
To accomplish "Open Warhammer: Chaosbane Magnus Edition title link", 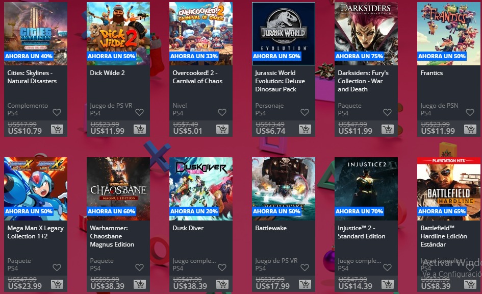I will [112, 236].
